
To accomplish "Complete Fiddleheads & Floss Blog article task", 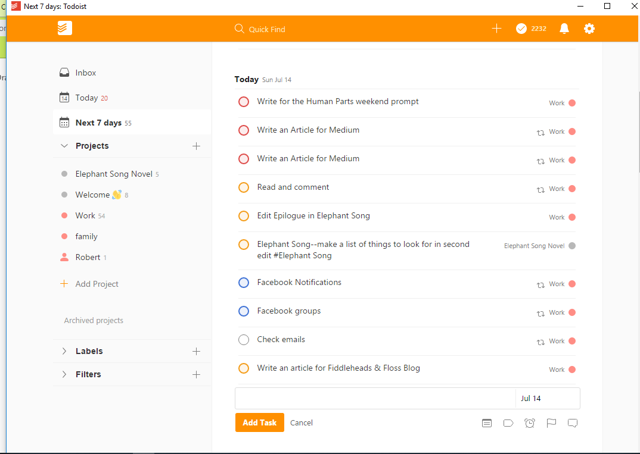I will click(244, 368).
